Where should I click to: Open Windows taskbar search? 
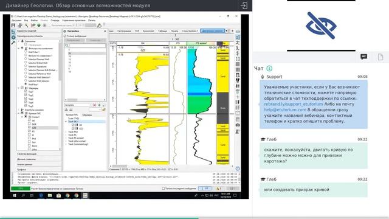23,195
